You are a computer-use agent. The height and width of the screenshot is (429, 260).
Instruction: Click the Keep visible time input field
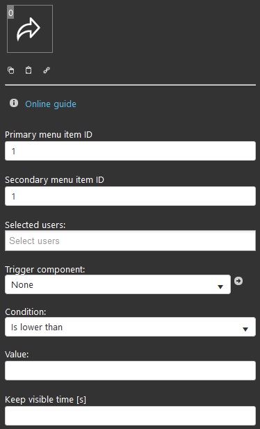point(130,416)
